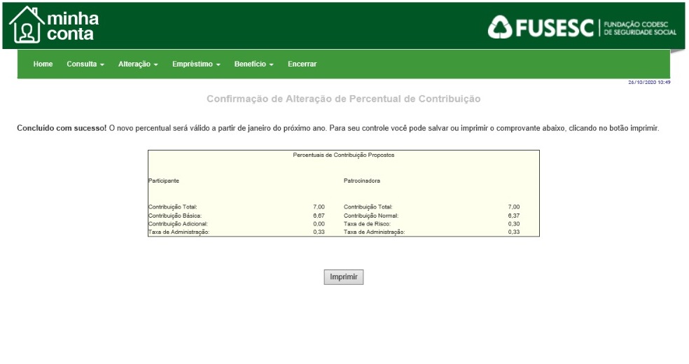Open the Benefício dropdown menu
Image resolution: width=689 pixels, height=364 pixels.
coord(253,64)
